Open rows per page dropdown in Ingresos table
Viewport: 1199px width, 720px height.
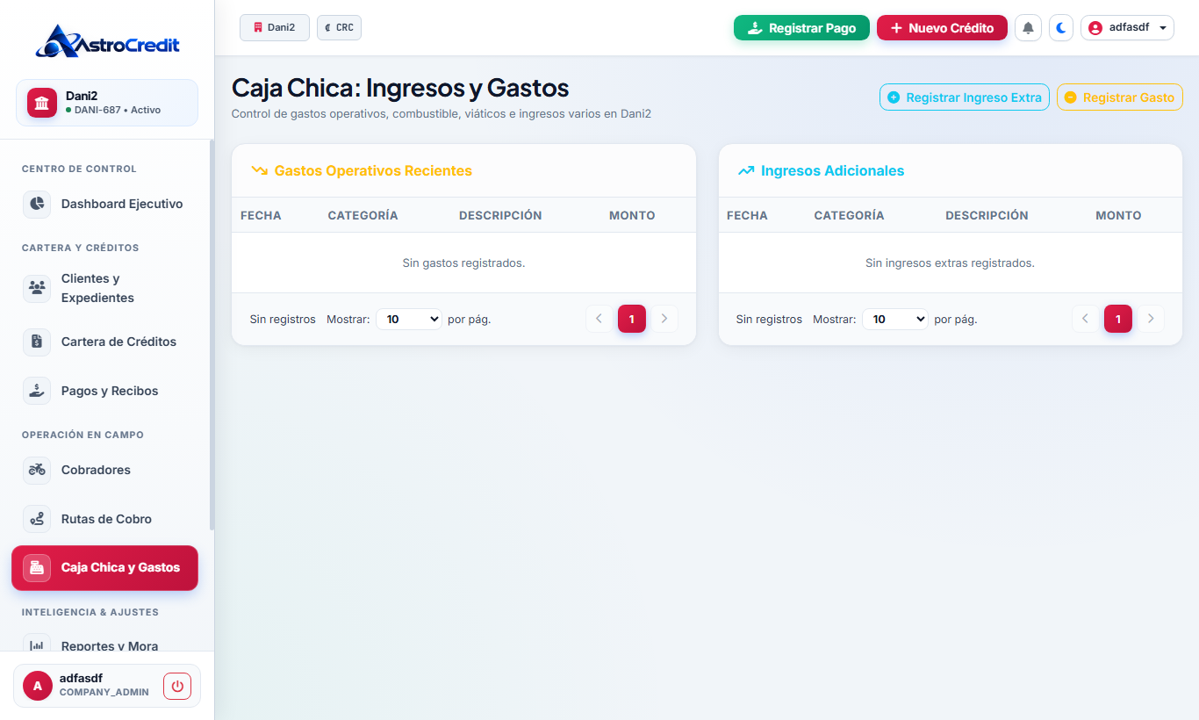[x=895, y=320]
